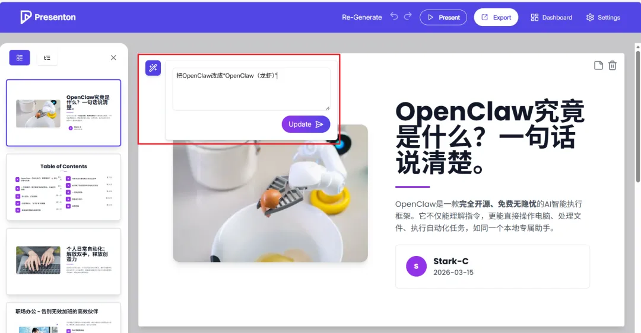
Task: Select the OpenClaw title slide thumbnail
Action: pyautogui.click(x=64, y=113)
